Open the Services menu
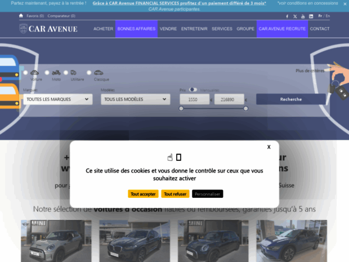 click(222, 29)
